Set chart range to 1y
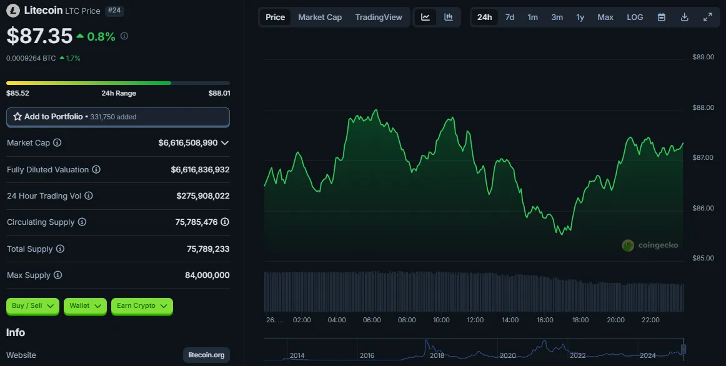This screenshot has height=366, width=726. coord(580,17)
